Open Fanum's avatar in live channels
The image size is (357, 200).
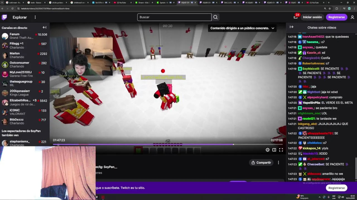(x=5, y=36)
